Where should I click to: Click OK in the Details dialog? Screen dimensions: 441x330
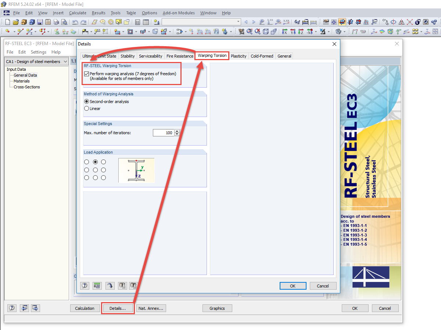[x=293, y=286]
